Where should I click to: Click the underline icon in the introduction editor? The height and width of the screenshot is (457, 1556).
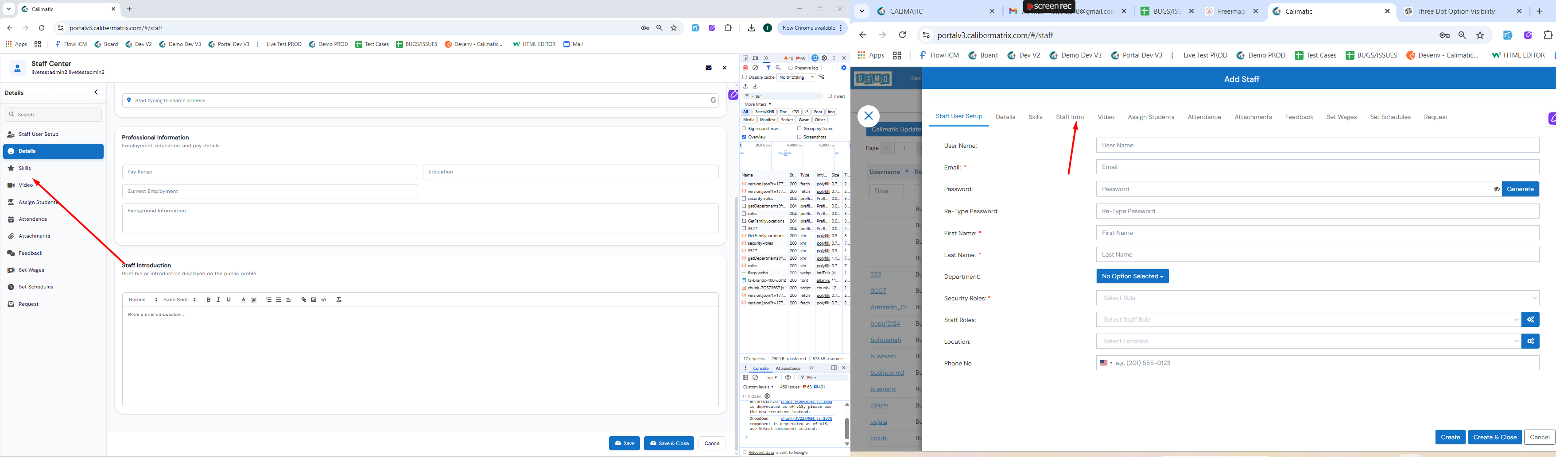tap(228, 300)
